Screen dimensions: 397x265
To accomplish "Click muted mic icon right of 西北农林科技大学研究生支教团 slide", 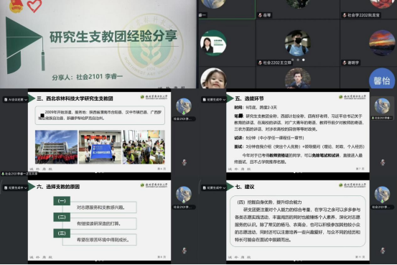I will pos(185,162).
